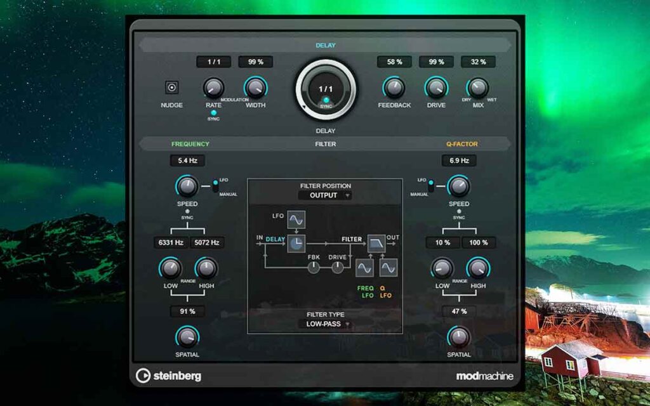Click the Drive 99 % value field
This screenshot has width=650, height=406.
[436, 62]
